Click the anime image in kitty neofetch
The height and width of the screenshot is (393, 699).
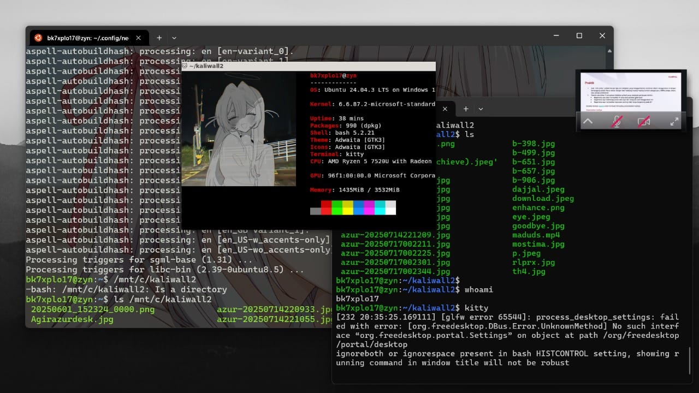pos(239,129)
